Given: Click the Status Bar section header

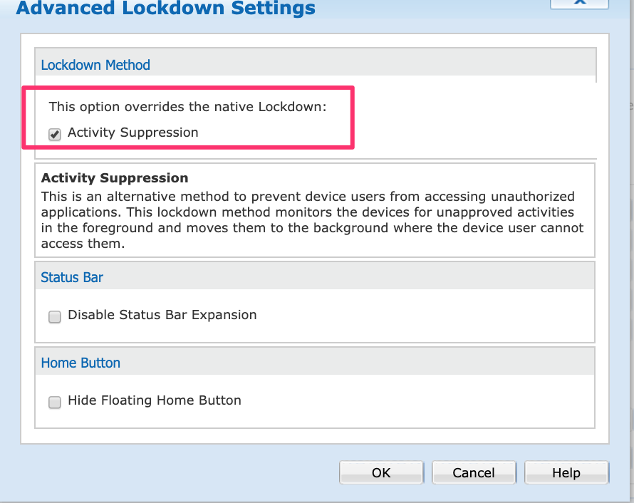Looking at the screenshot, I should coord(72,277).
